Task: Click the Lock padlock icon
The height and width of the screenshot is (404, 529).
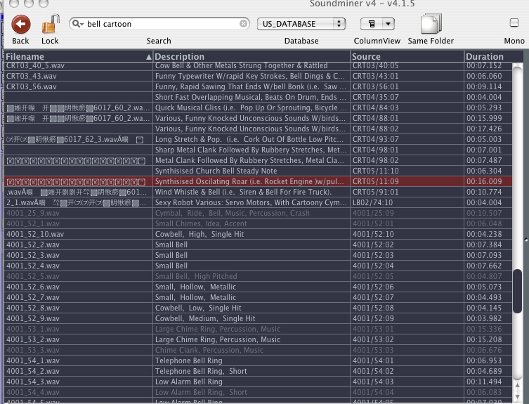Action: coord(50,25)
